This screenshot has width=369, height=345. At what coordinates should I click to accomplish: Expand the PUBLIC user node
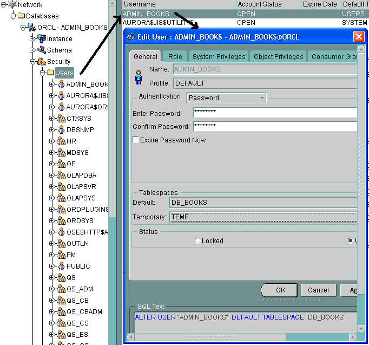click(x=51, y=266)
